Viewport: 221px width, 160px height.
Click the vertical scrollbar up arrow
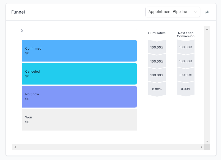[x=207, y=29]
